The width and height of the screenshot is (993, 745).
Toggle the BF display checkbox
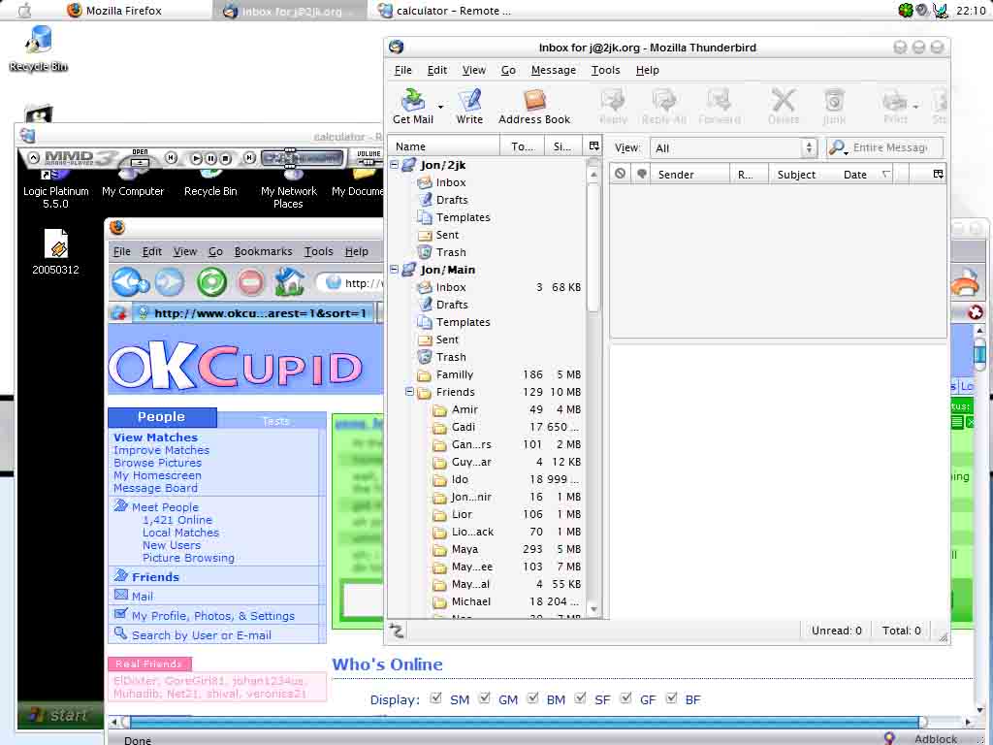(x=671, y=698)
